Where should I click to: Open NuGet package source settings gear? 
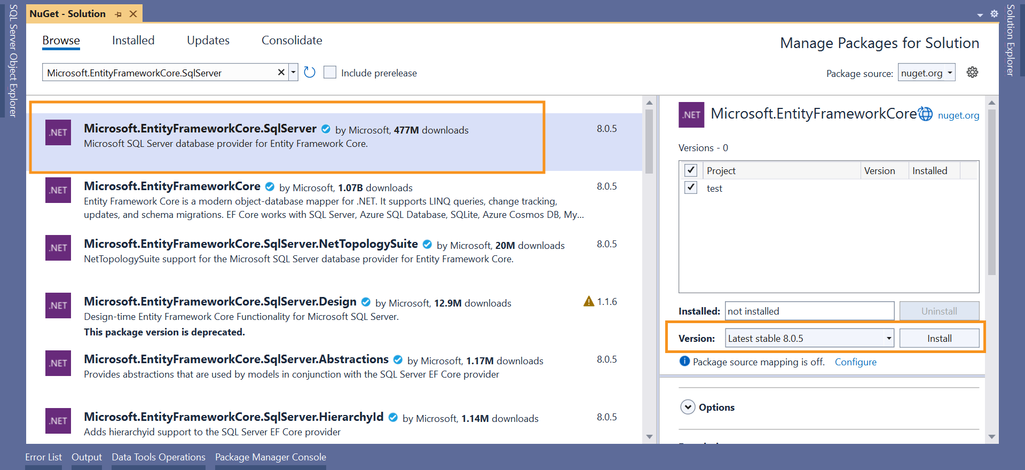973,72
